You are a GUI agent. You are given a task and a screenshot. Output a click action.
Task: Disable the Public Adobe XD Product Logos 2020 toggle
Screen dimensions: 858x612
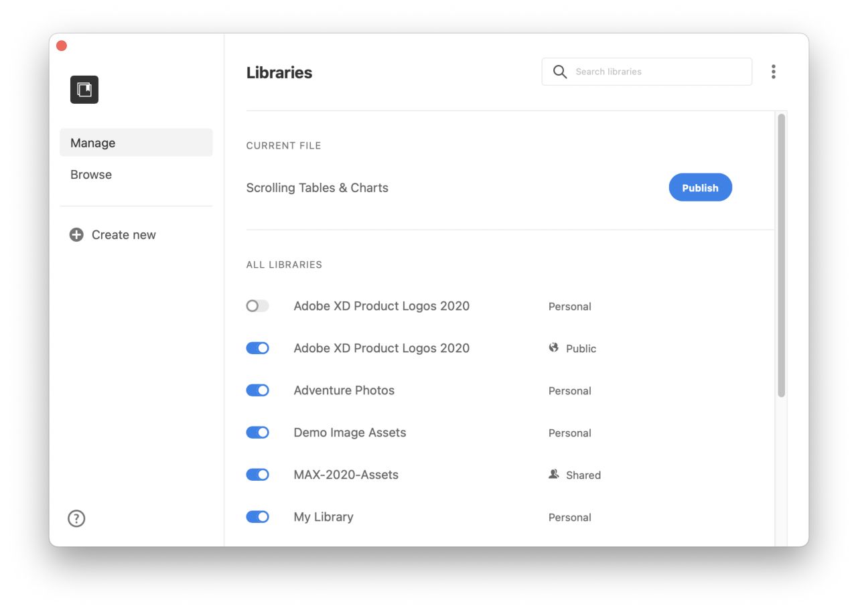(258, 348)
